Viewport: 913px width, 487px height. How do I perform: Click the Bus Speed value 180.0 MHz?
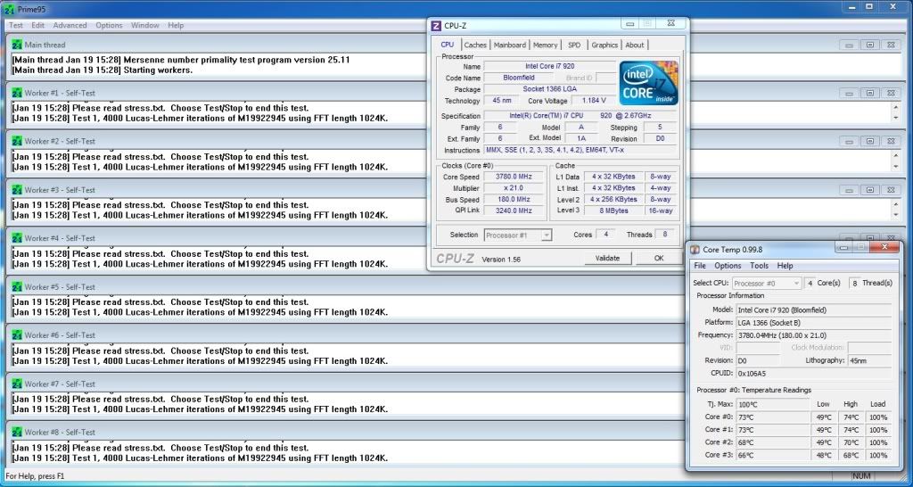tap(514, 200)
